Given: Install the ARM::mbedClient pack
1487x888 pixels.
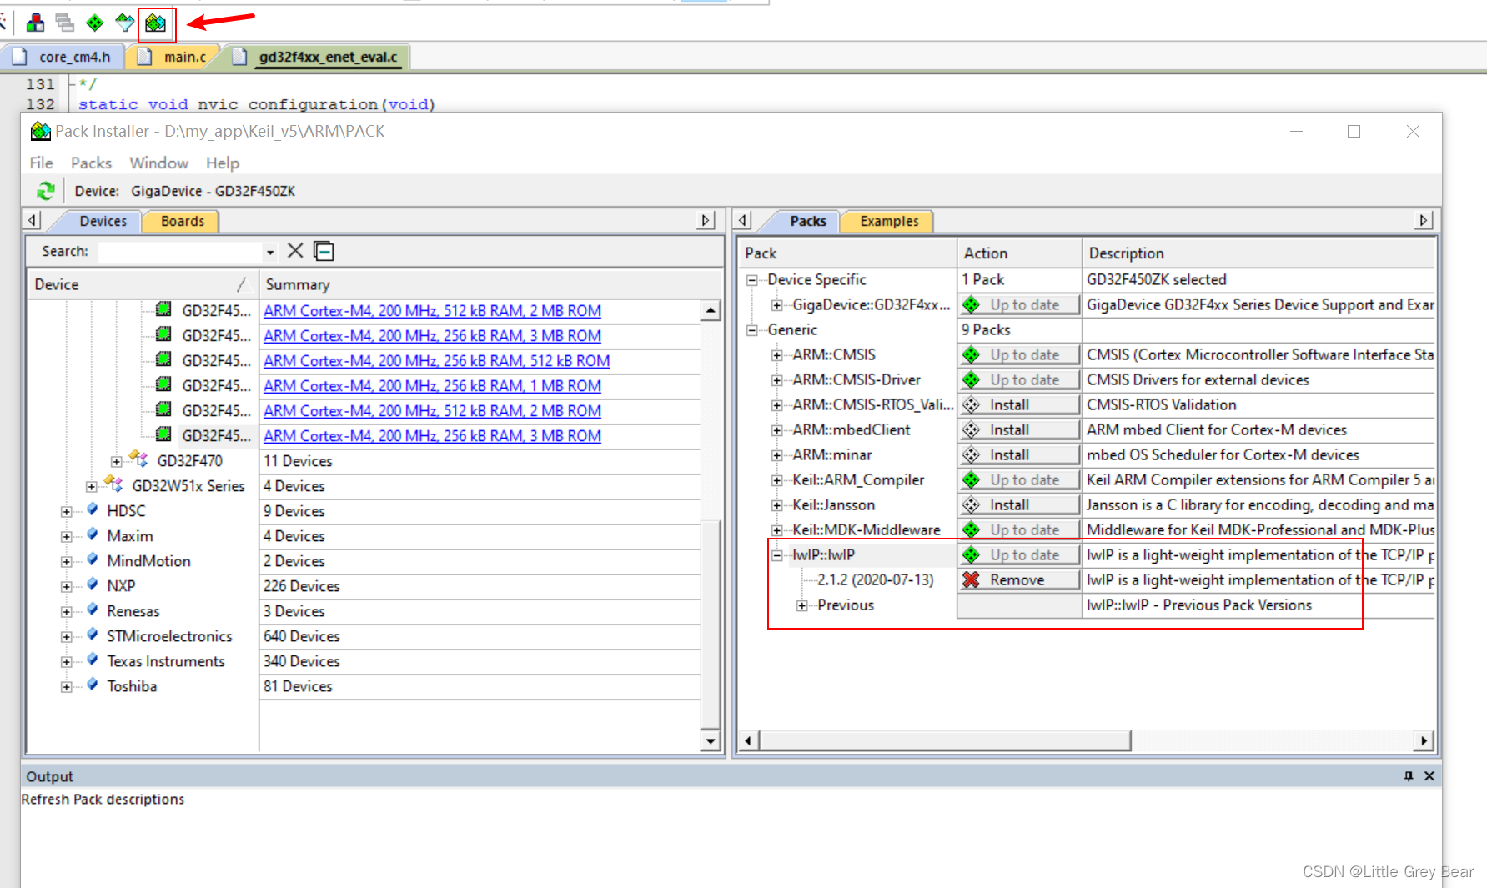Looking at the screenshot, I should pyautogui.click(x=1019, y=430).
